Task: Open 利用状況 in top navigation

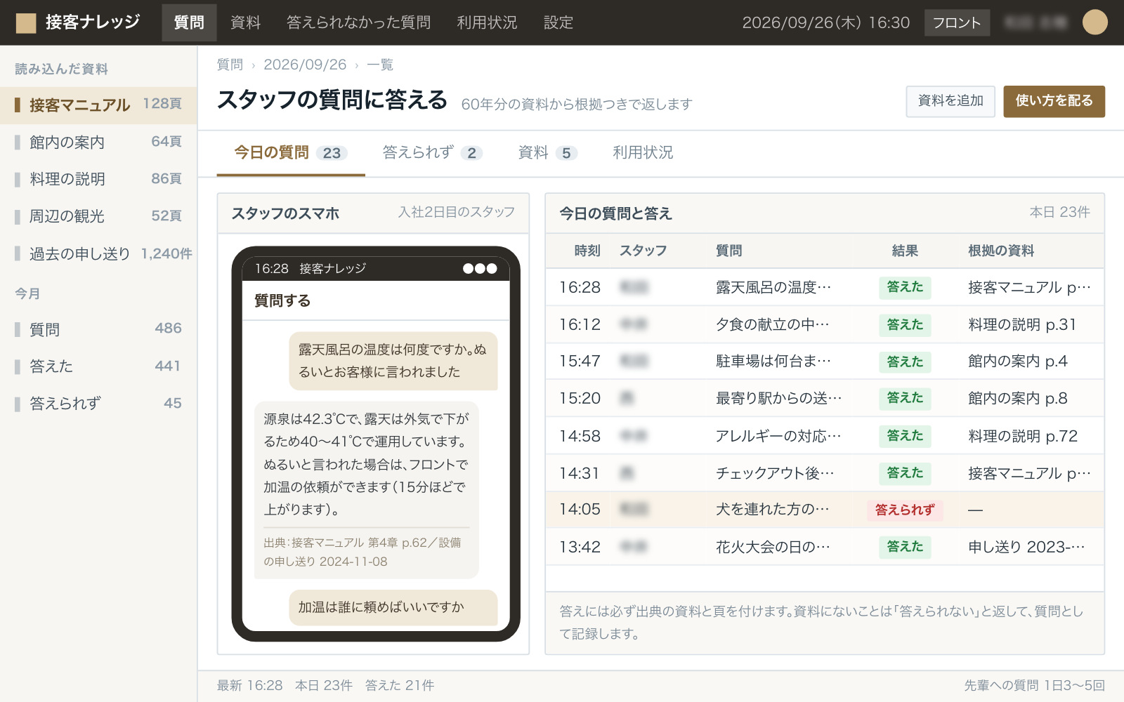Action: click(x=487, y=22)
